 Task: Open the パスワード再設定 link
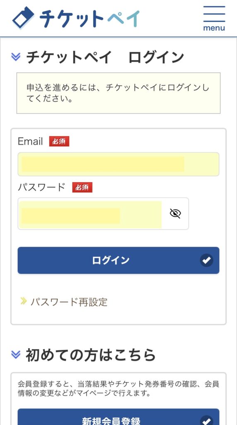click(69, 302)
